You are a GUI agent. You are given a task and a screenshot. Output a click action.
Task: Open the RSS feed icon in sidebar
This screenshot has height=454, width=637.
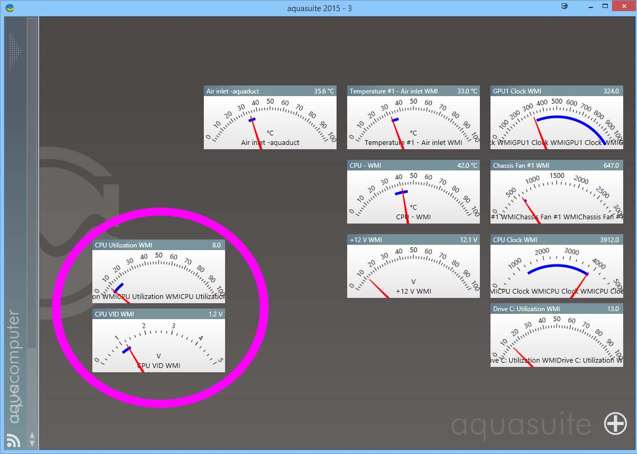(13, 440)
